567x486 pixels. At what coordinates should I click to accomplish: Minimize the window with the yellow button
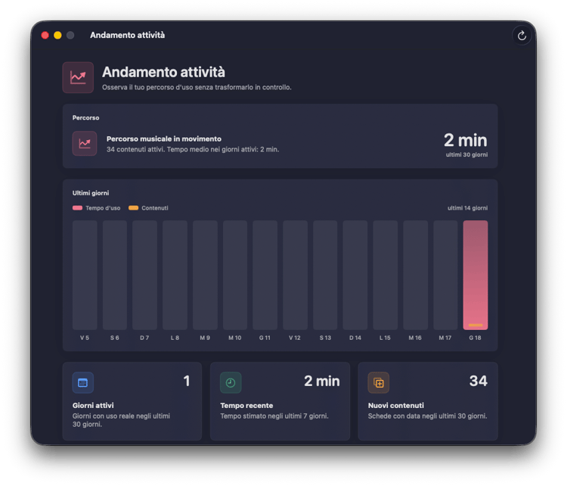(57, 35)
